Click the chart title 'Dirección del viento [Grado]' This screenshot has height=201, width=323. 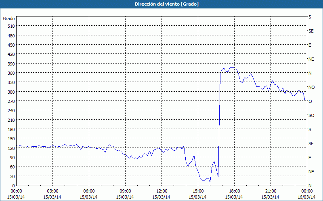tap(167, 4)
